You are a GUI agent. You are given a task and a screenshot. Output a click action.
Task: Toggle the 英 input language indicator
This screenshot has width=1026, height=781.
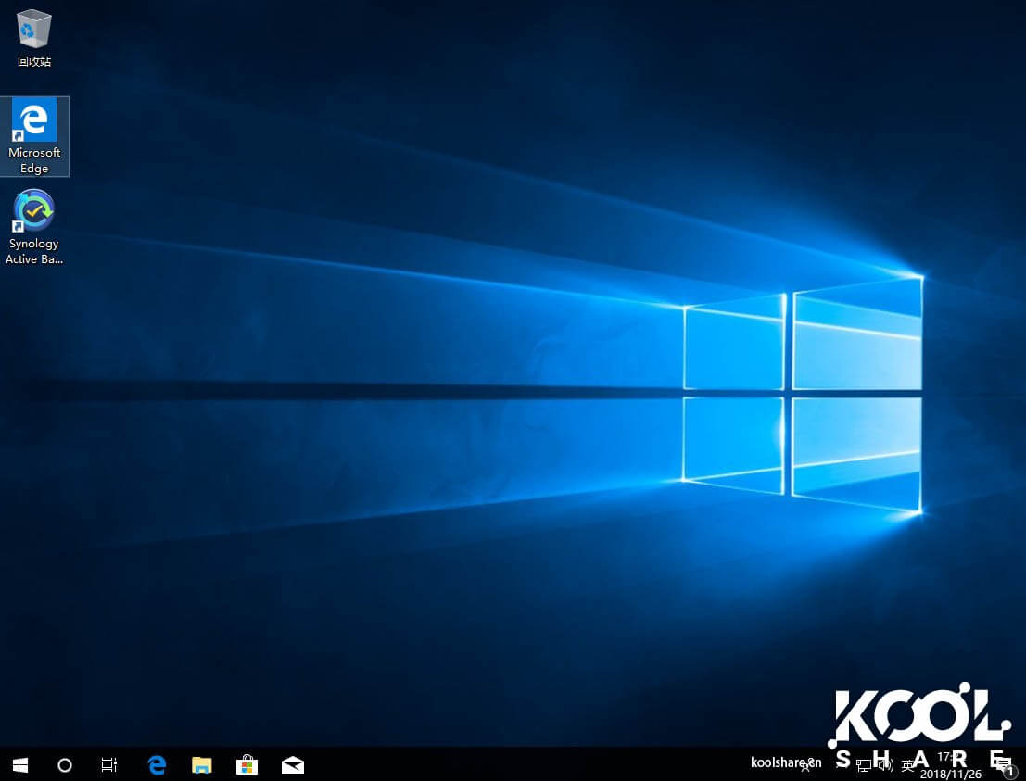tap(908, 765)
